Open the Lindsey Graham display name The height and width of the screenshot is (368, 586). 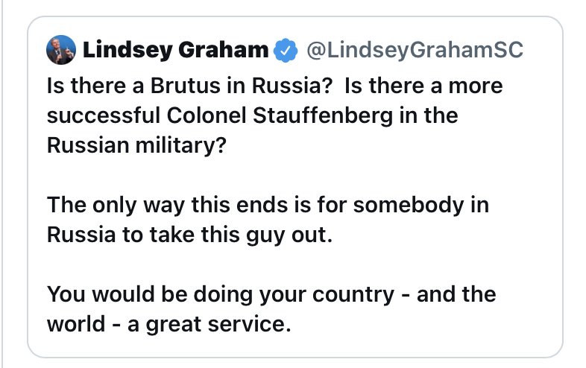click(176, 50)
